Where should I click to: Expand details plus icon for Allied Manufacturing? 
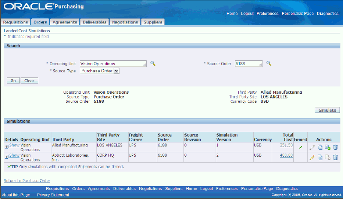pyautogui.click(x=6, y=146)
